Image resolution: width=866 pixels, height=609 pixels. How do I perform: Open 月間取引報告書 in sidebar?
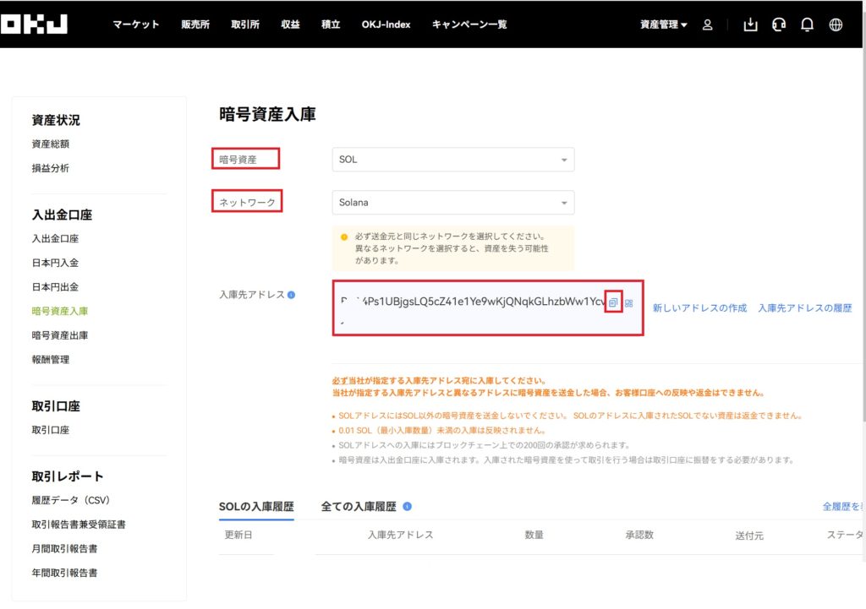pyautogui.click(x=64, y=549)
